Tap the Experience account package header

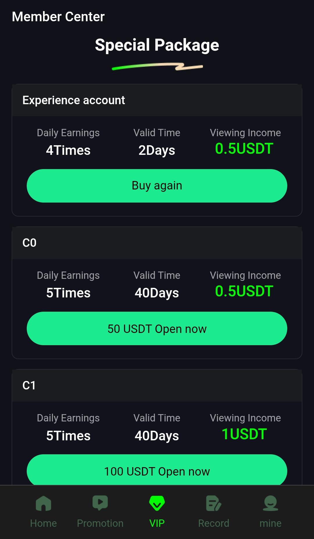[74, 100]
